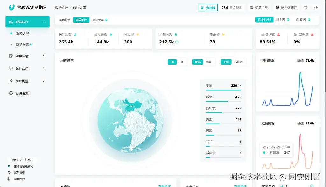Open 监控大屏 in sidebar

coord(23,34)
